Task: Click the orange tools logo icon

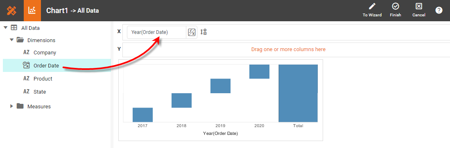Action: (x=11, y=11)
